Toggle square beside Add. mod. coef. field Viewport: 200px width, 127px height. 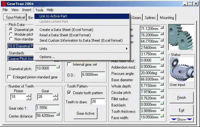click(162, 59)
